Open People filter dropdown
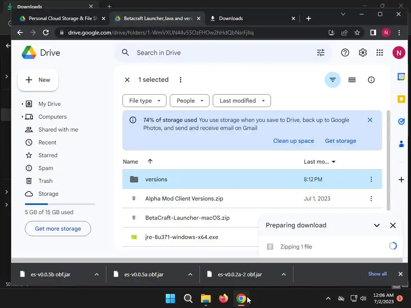Screen dimensions: 411x308 [189, 101]
